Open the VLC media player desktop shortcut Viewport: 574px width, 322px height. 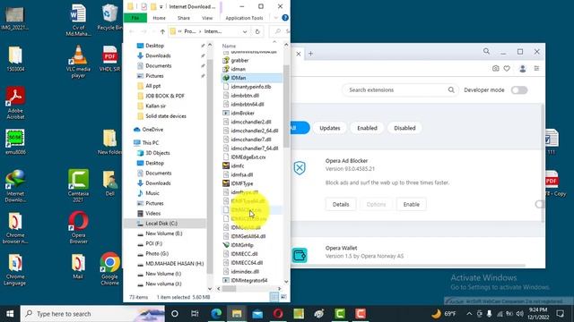[78, 62]
